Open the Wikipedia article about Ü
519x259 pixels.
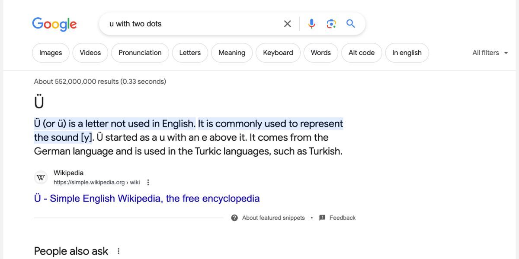pos(147,198)
